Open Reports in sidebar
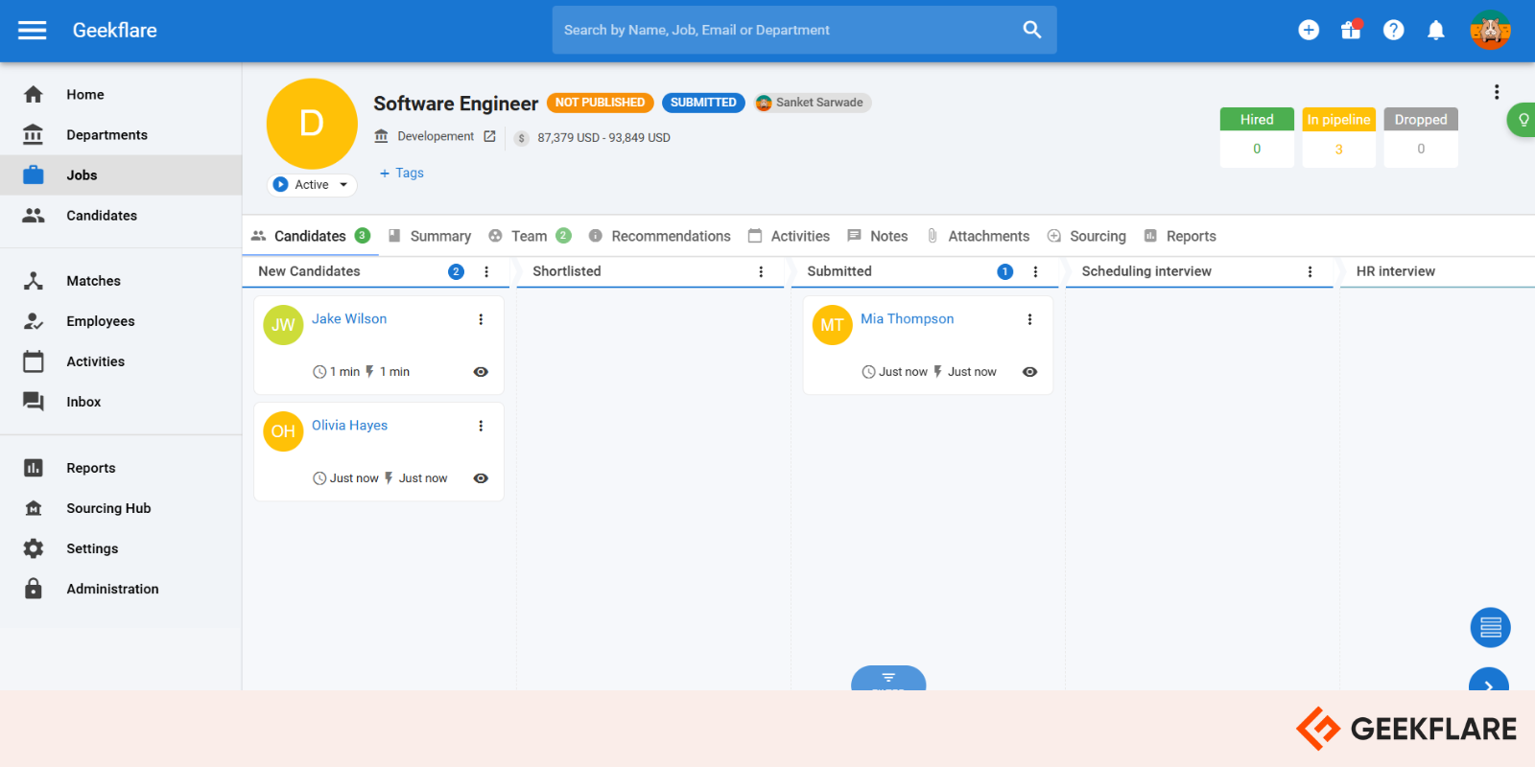This screenshot has width=1535, height=767. click(121, 467)
